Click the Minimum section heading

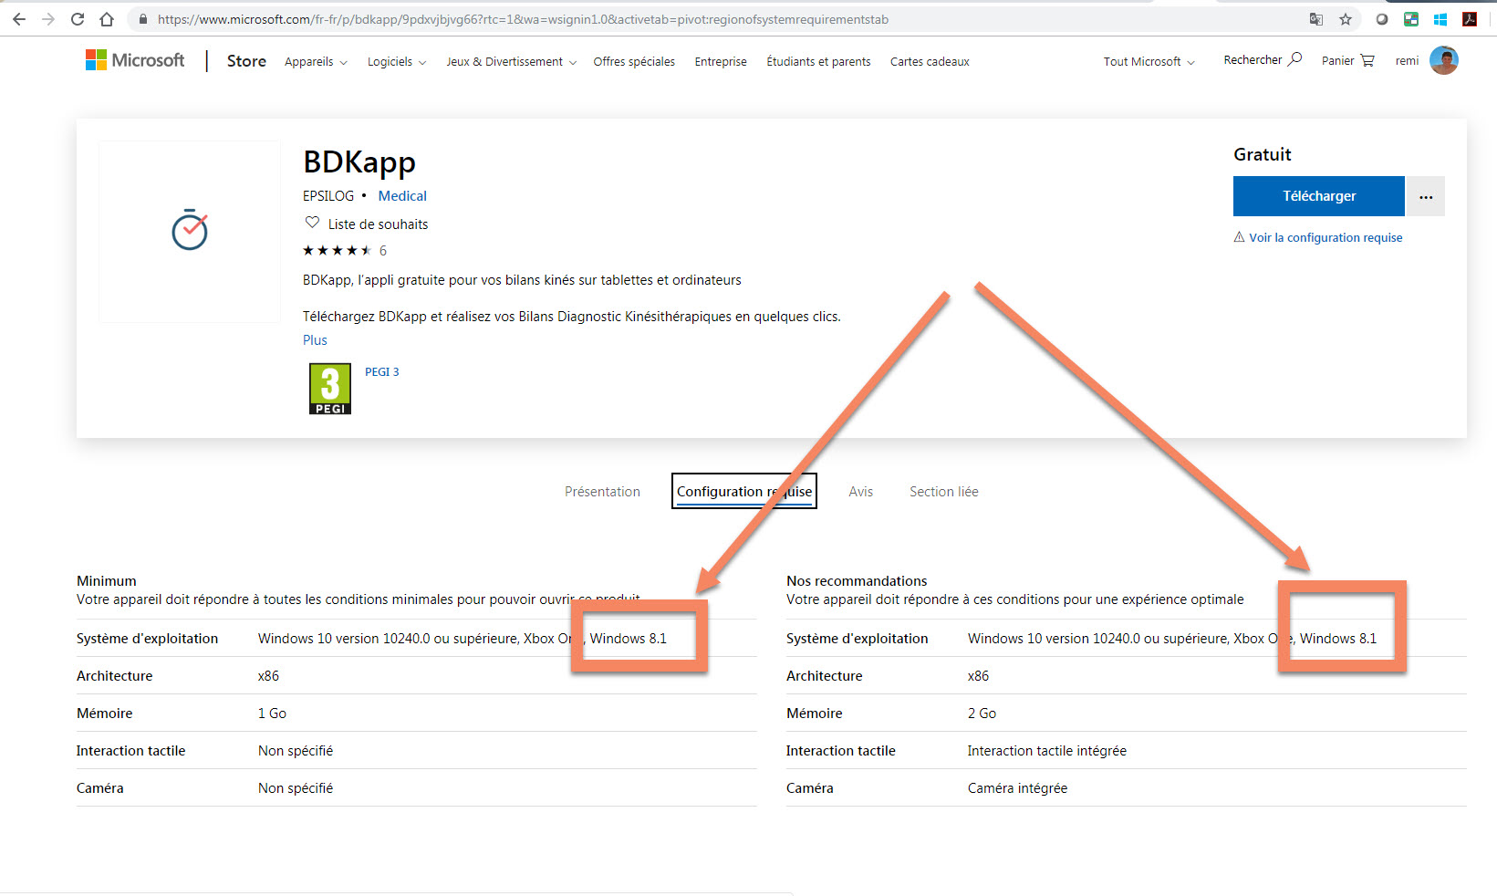tap(107, 580)
